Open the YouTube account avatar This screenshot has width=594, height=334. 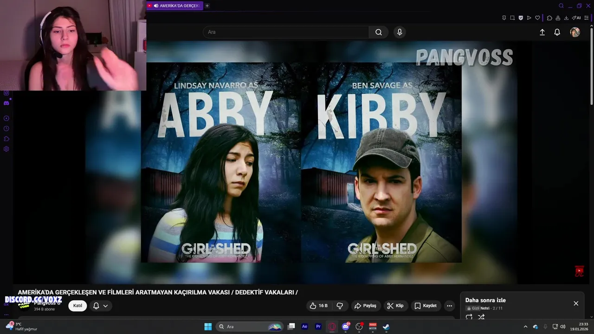pos(575,32)
